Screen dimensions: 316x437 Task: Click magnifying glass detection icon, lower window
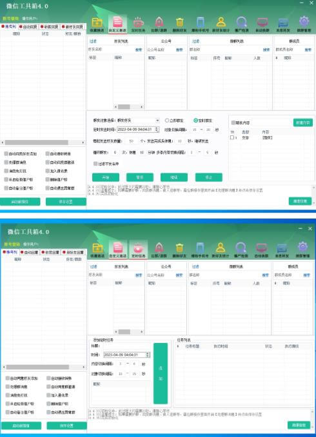(241, 249)
